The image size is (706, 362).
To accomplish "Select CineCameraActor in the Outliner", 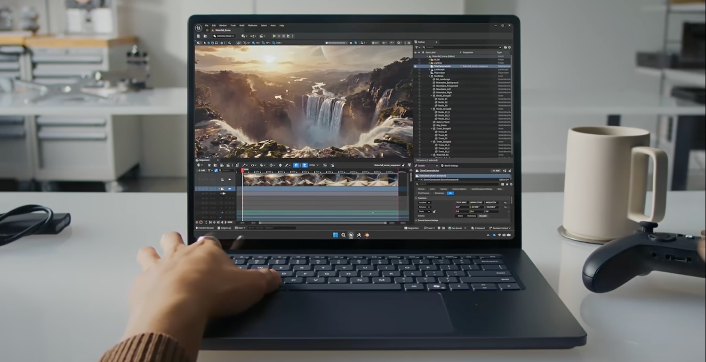I will (442, 66).
